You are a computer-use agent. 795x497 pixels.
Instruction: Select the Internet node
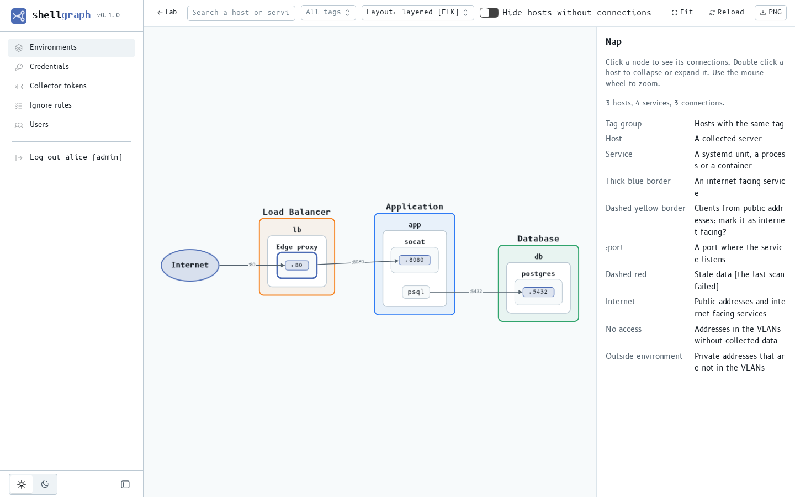190,265
